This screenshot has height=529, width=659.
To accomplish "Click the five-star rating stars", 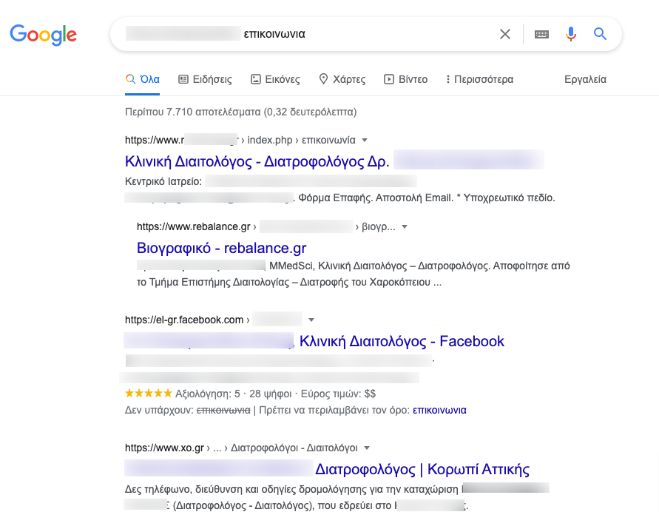I will pyautogui.click(x=149, y=394).
